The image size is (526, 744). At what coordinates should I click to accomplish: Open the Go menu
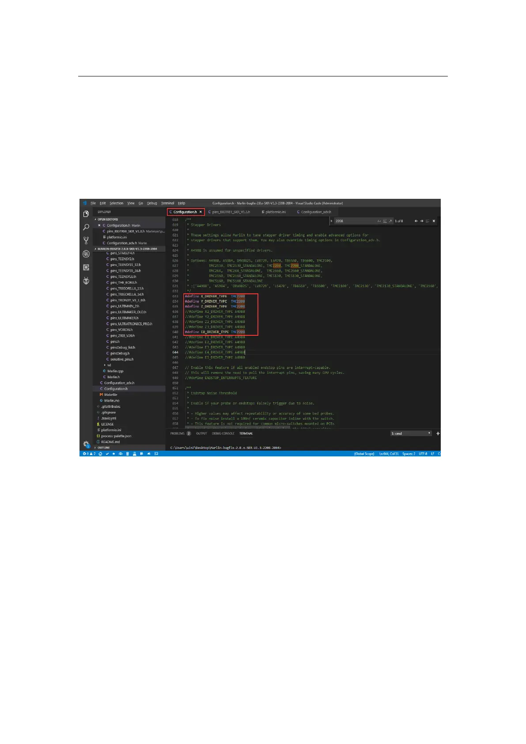tap(141, 203)
